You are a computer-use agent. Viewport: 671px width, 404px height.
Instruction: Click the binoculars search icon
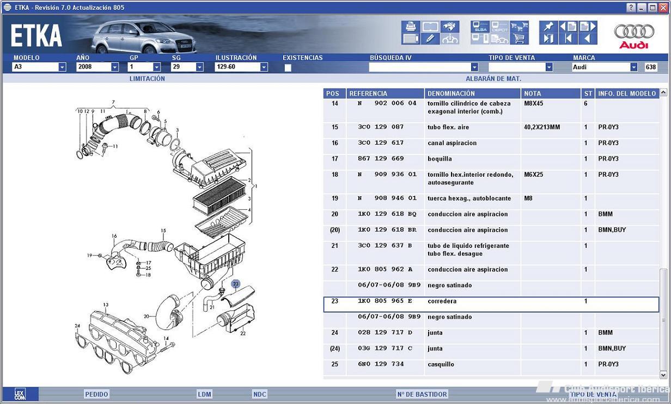pos(450,27)
